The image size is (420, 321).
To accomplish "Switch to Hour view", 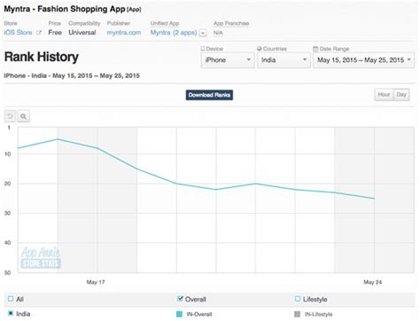I will tap(384, 95).
